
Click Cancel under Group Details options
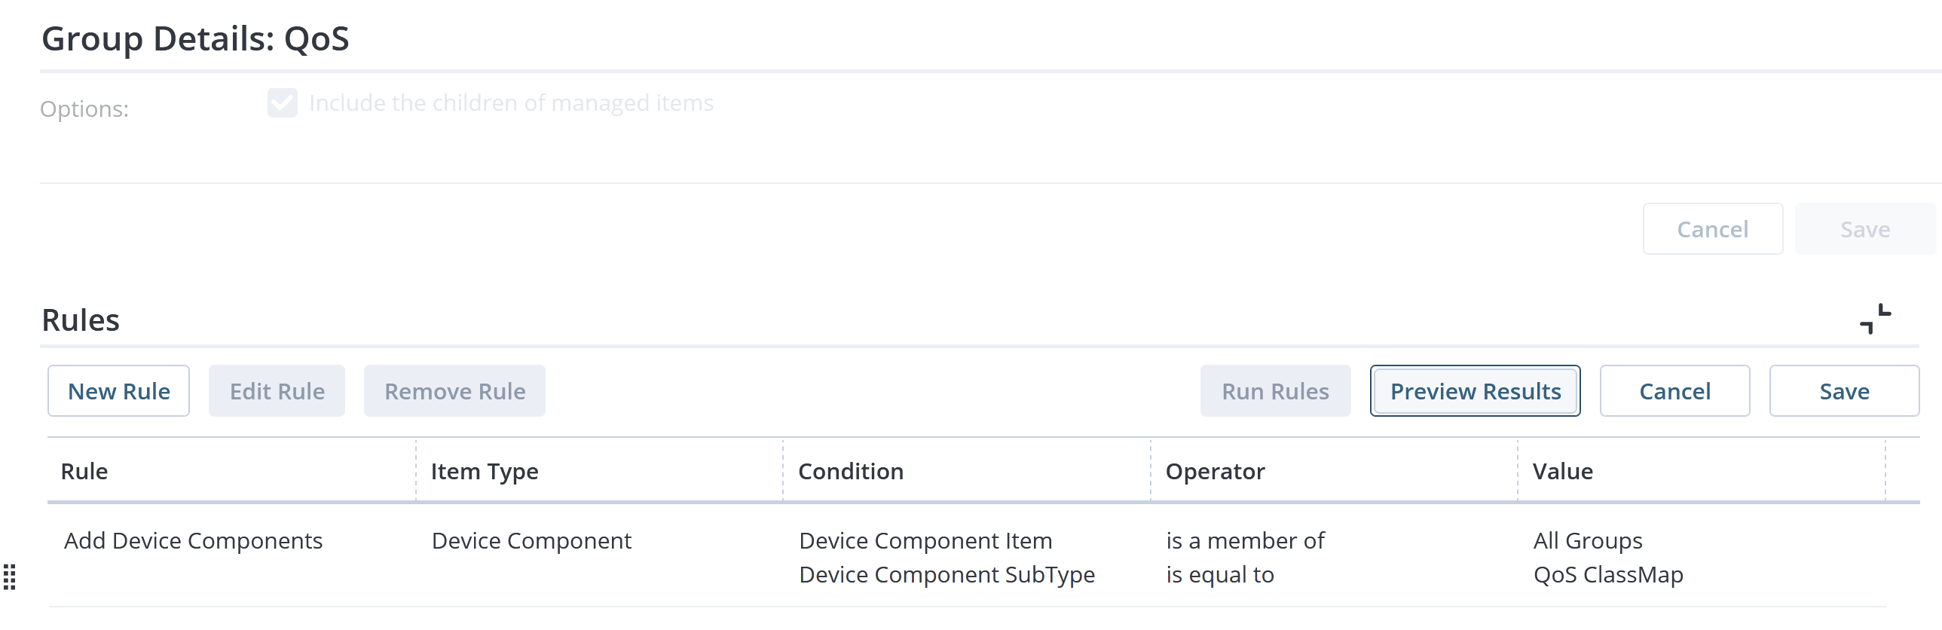1713,229
